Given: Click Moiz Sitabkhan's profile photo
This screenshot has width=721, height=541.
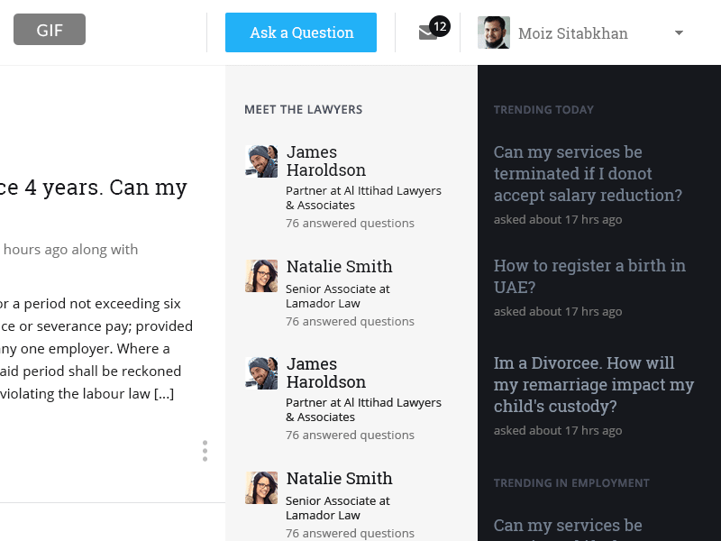Looking at the screenshot, I should pos(493,32).
